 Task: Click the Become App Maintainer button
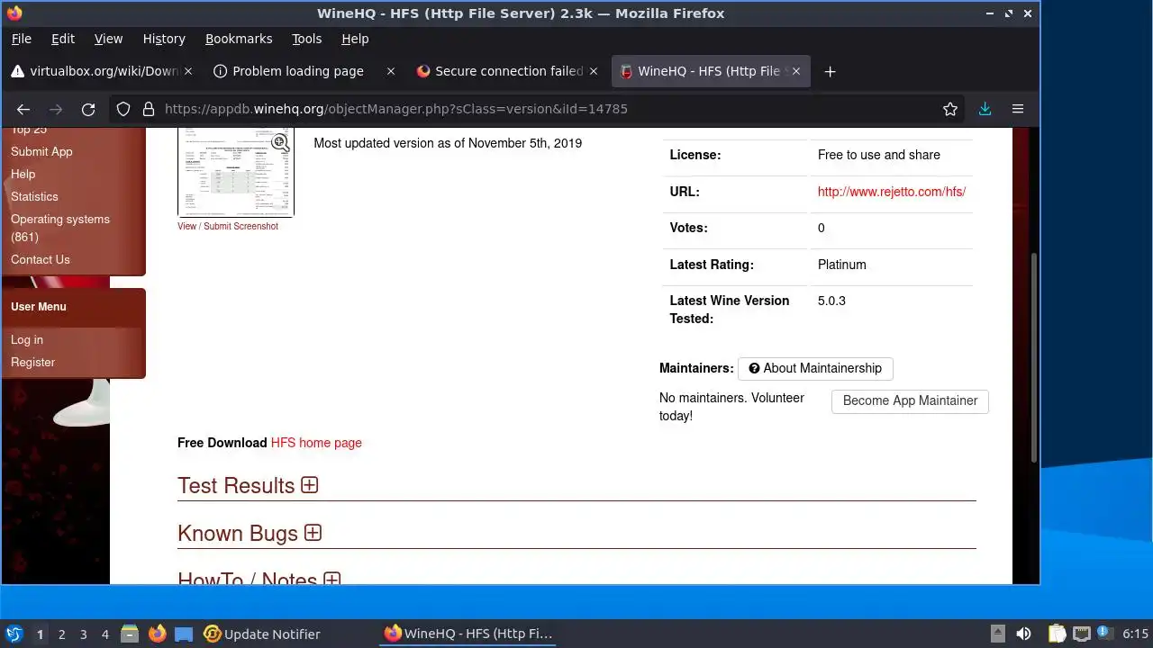[x=910, y=400]
